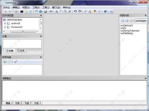Click file browser horizontal scrollbar left arrow

4,31
